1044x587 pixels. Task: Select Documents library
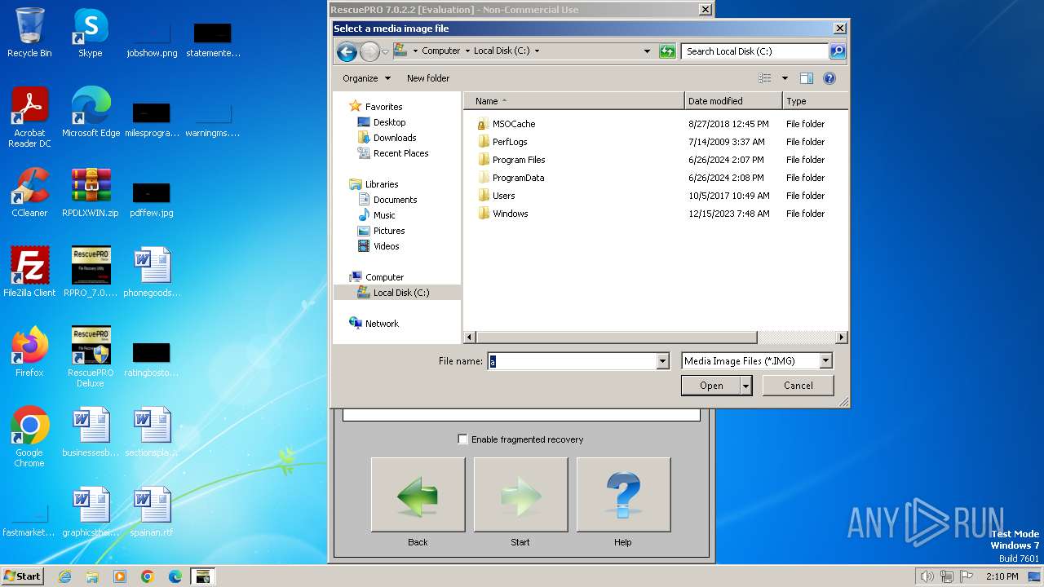[395, 200]
